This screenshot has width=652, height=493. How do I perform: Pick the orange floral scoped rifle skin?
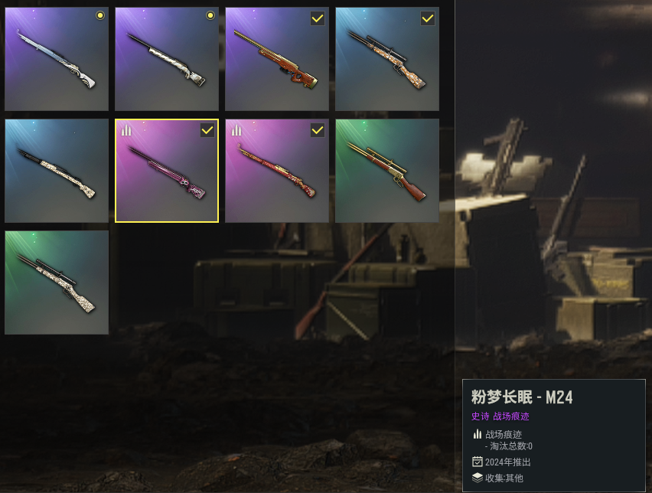(x=387, y=59)
